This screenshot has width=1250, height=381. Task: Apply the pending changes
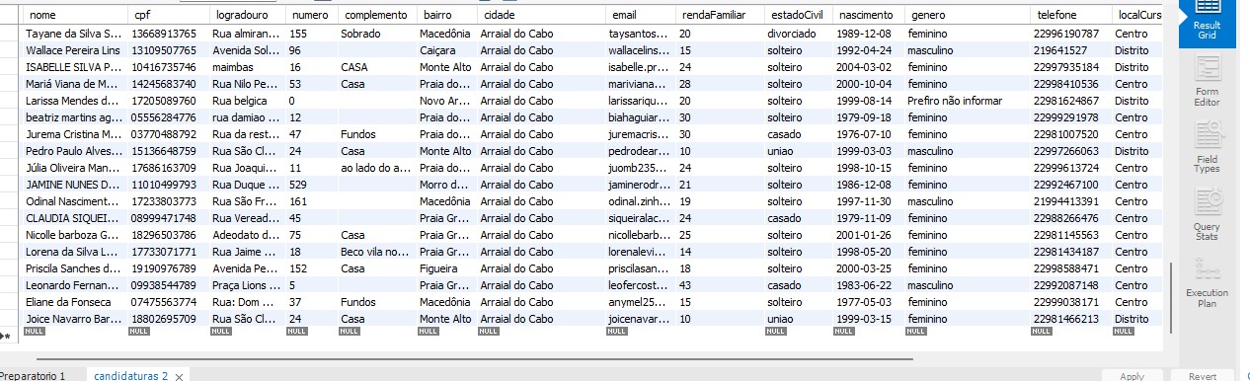(x=1132, y=376)
